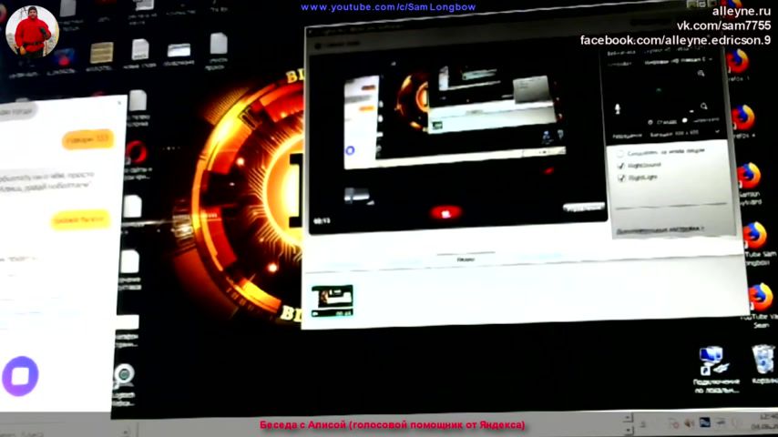Click the red record button in webcam window
Viewport: 778px width, 437px height.
445,212
